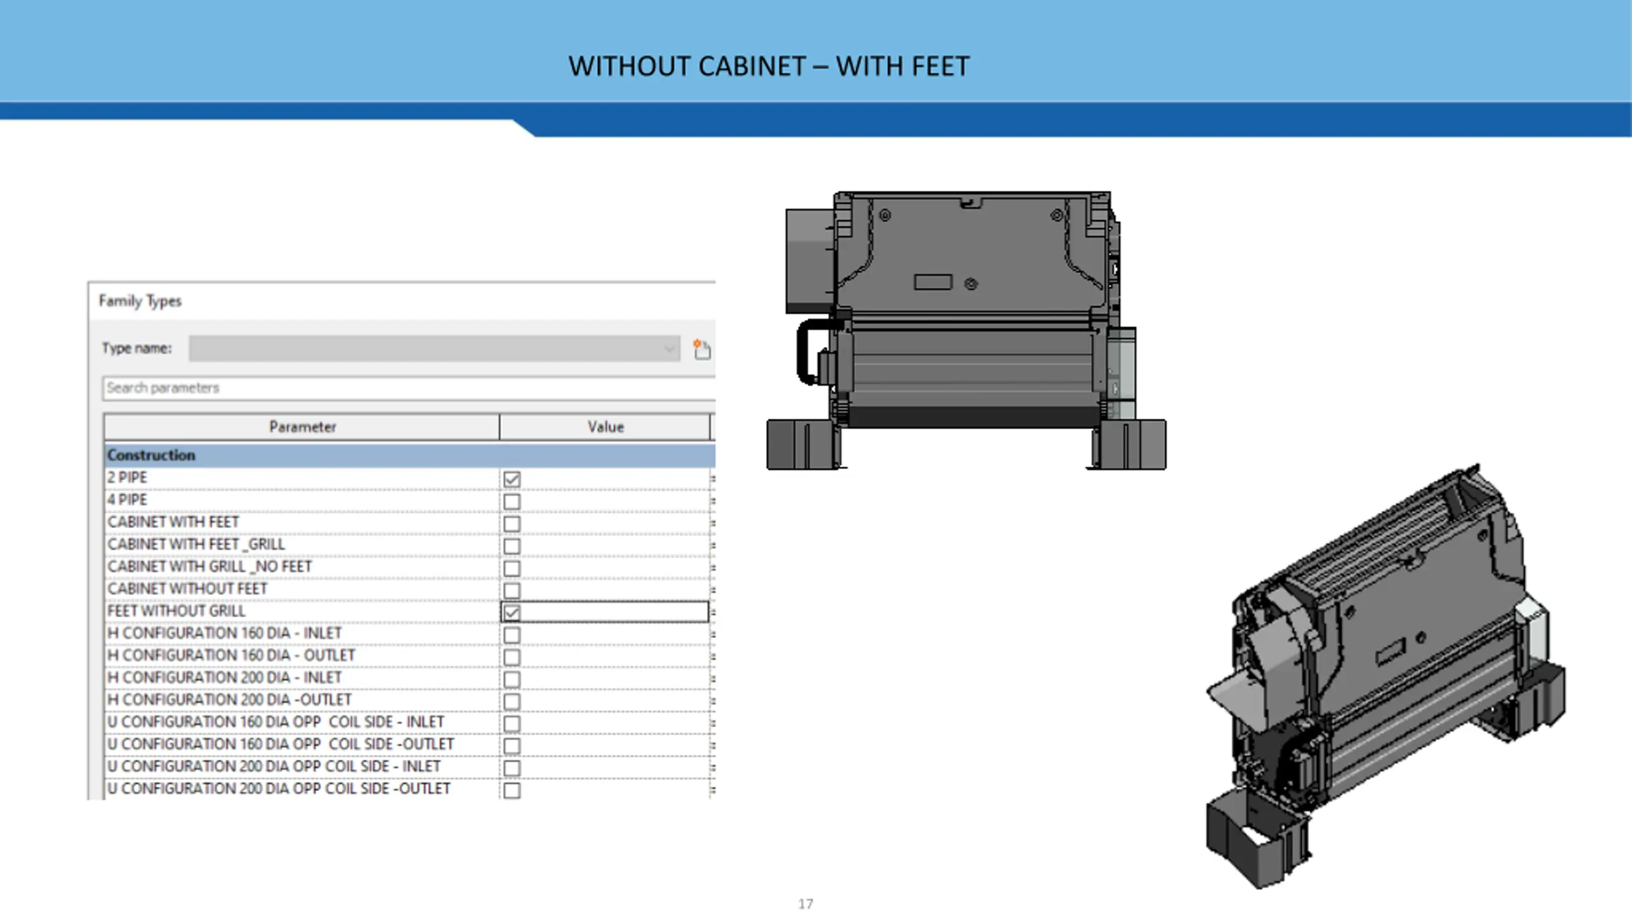
Task: Select the 2 PIPE parameter row label
Action: tap(127, 477)
